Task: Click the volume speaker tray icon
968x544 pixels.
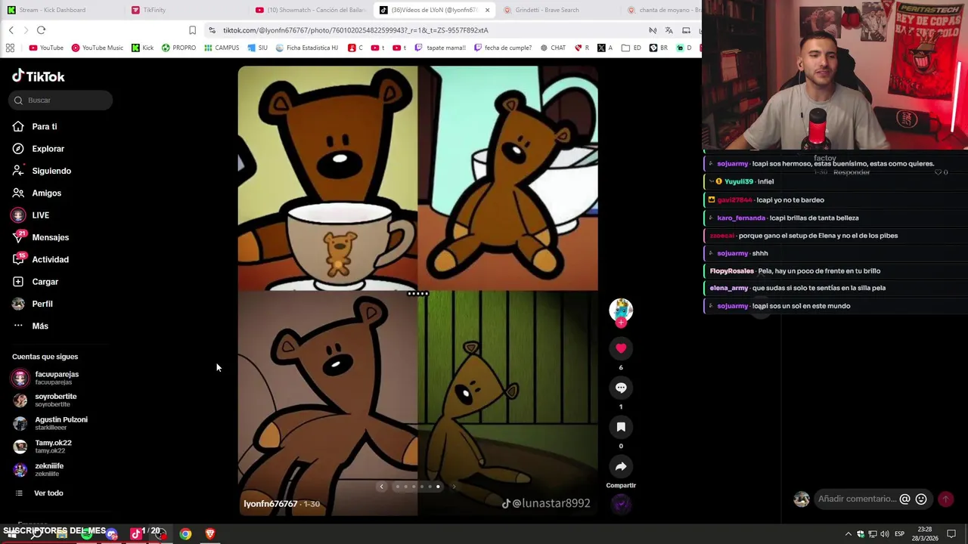Action: point(884,534)
